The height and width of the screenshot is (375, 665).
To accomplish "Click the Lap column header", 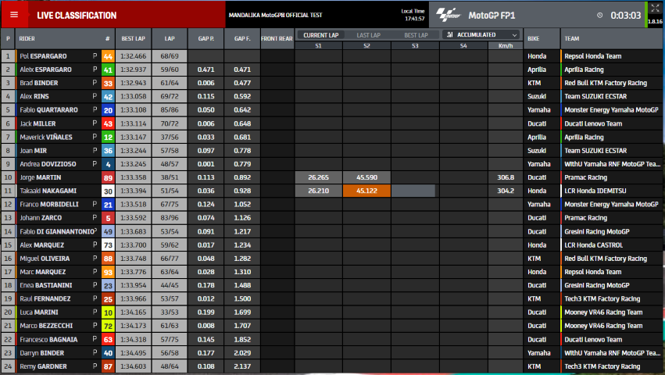I will tap(170, 38).
